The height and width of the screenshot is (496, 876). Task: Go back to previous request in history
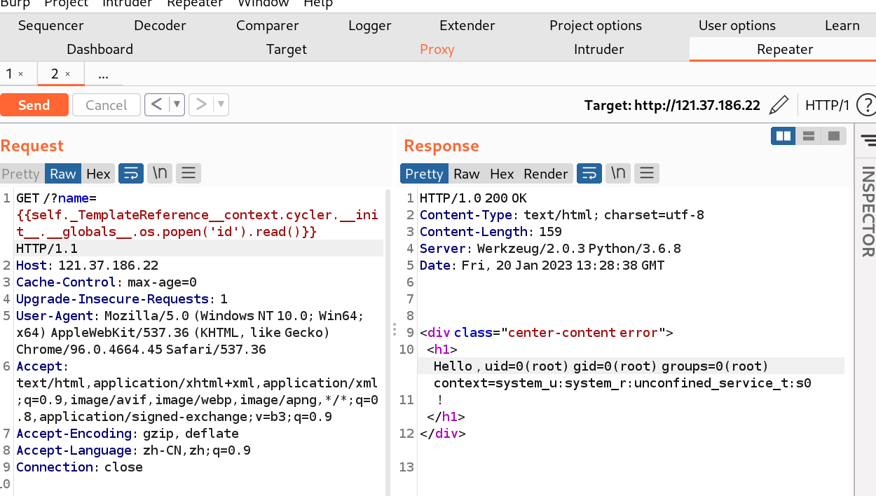(157, 104)
